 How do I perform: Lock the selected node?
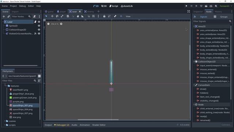[x=104, y=16]
